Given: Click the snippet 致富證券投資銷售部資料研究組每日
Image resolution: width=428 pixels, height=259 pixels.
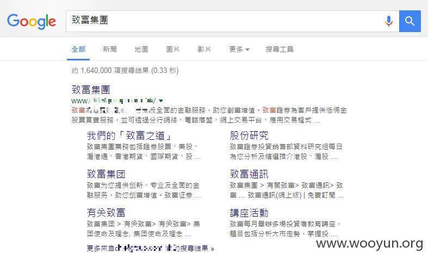Looking at the screenshot, I should pyautogui.click(x=286, y=147).
